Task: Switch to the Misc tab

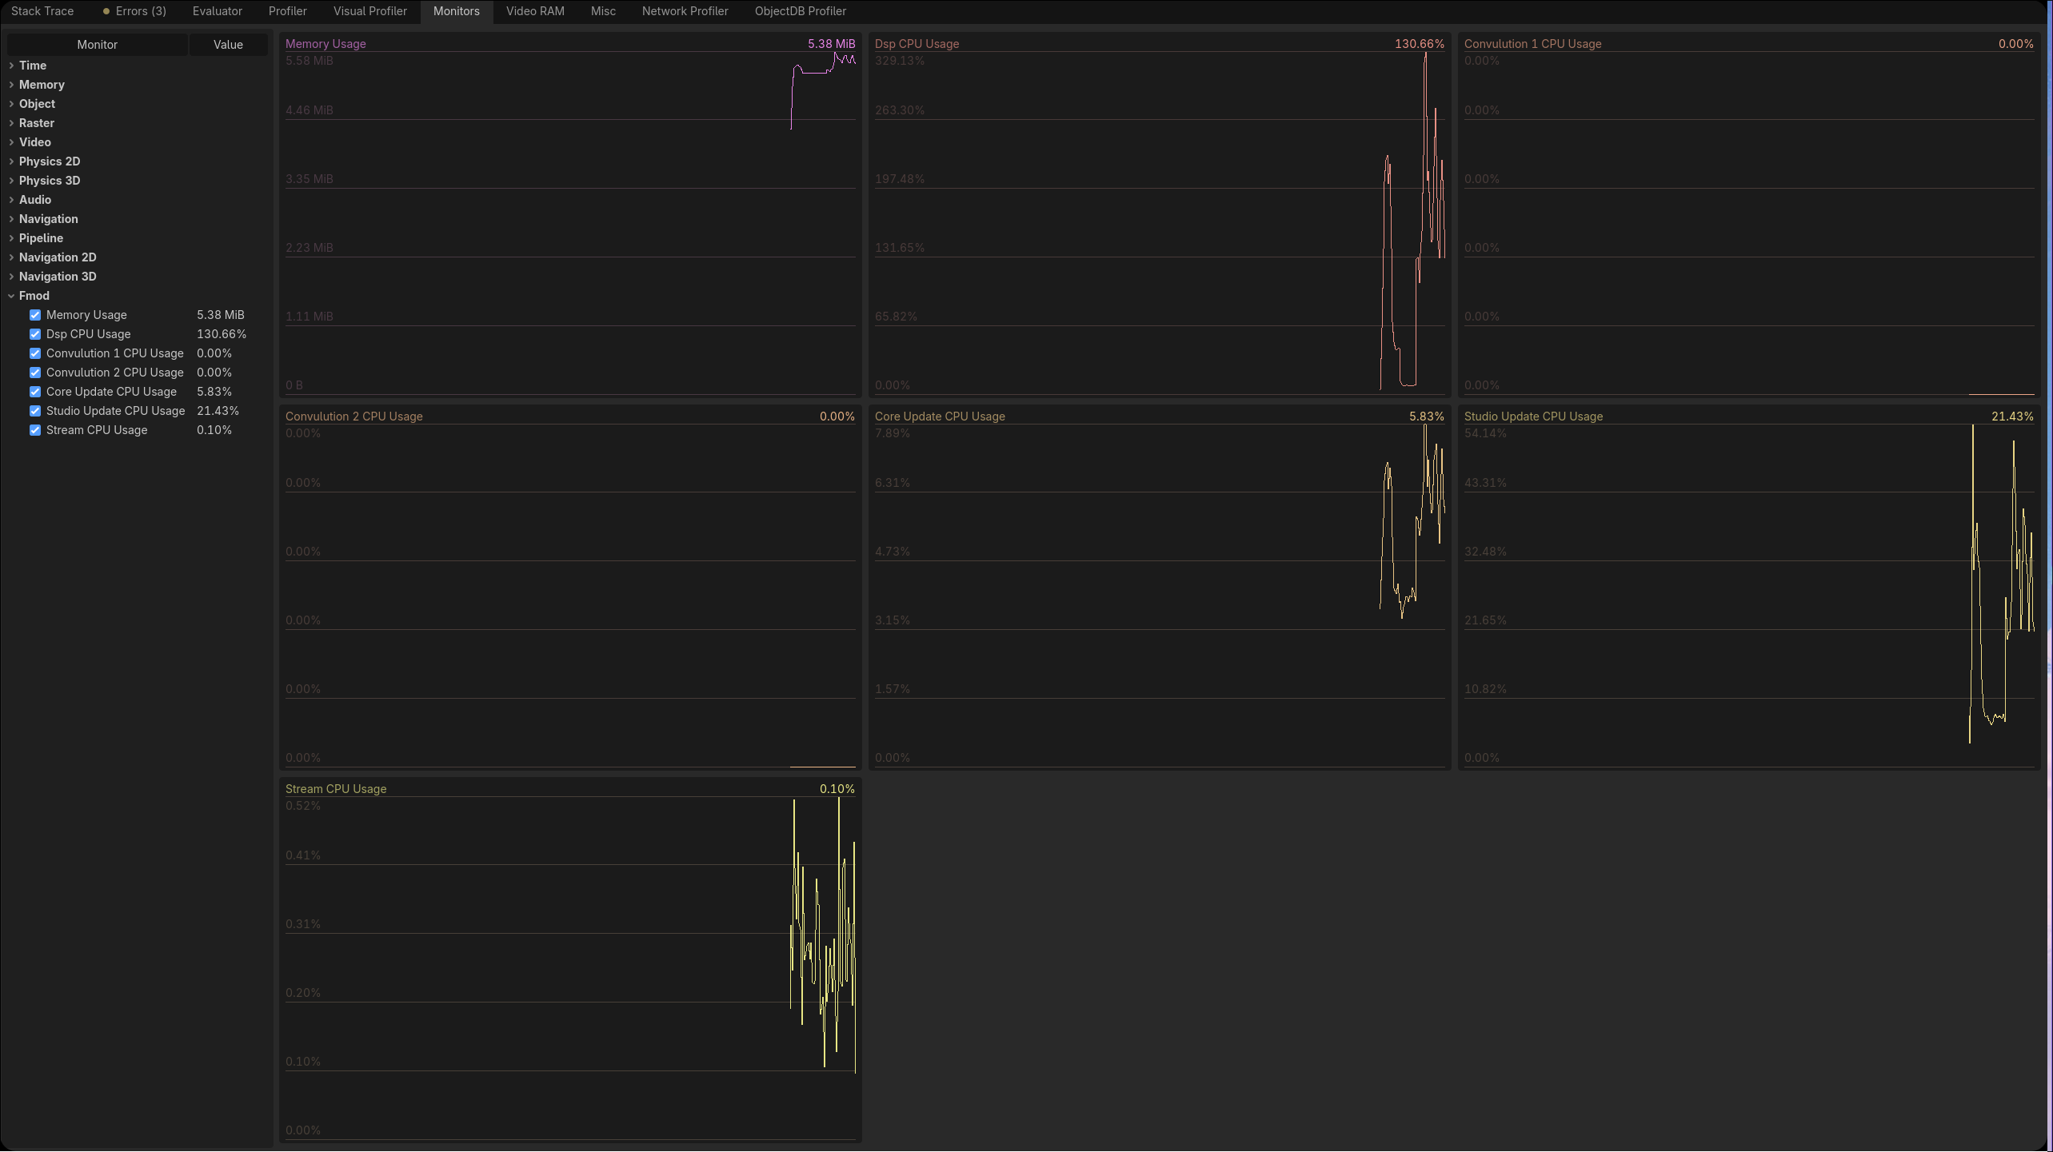Action: coord(603,11)
